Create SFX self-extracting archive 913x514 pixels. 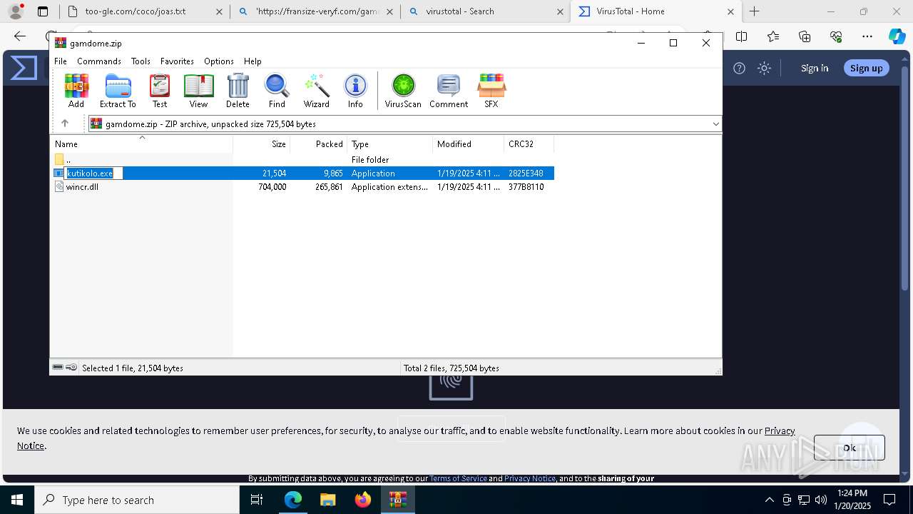pyautogui.click(x=491, y=91)
